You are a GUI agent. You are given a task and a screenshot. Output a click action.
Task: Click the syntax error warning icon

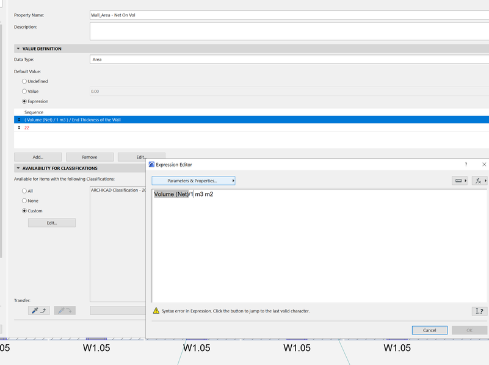point(156,311)
